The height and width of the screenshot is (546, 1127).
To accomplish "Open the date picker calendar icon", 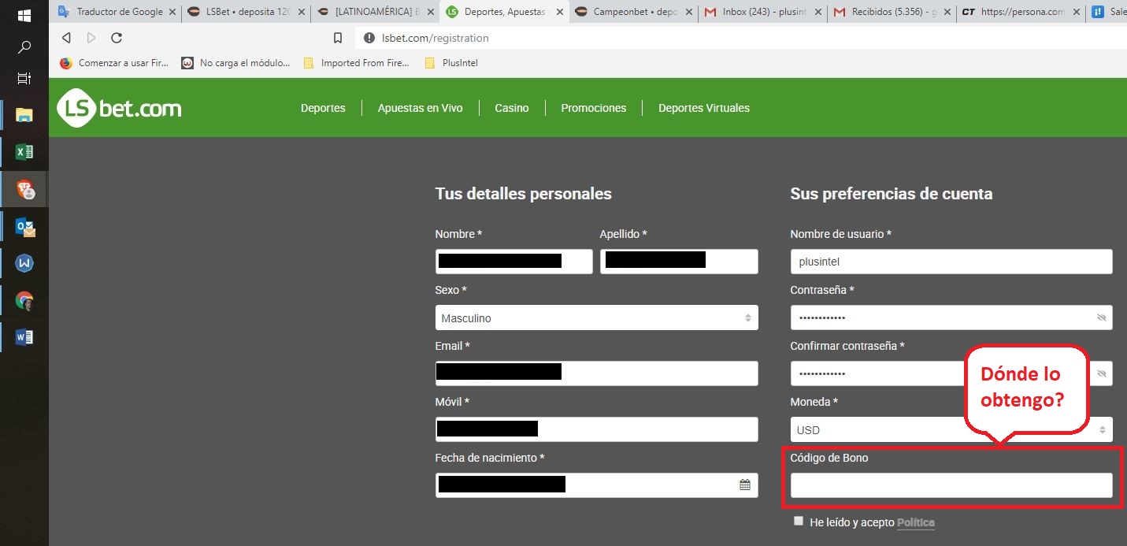I will (745, 485).
